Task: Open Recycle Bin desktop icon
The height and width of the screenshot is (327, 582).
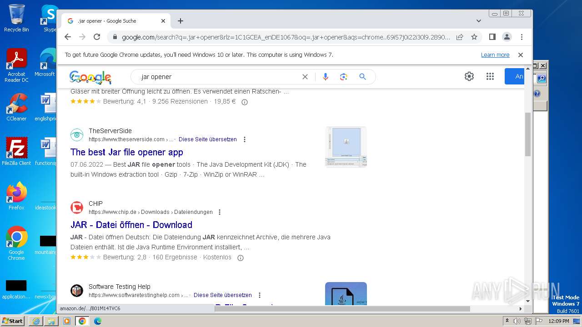Action: pos(16,18)
